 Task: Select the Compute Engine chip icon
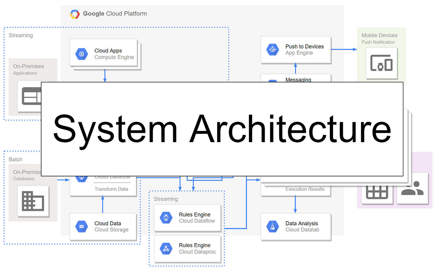coord(82,54)
